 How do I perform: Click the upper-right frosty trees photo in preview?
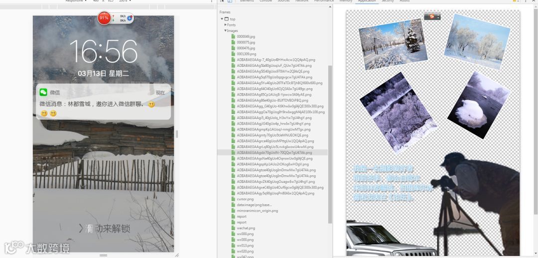[x=477, y=42]
